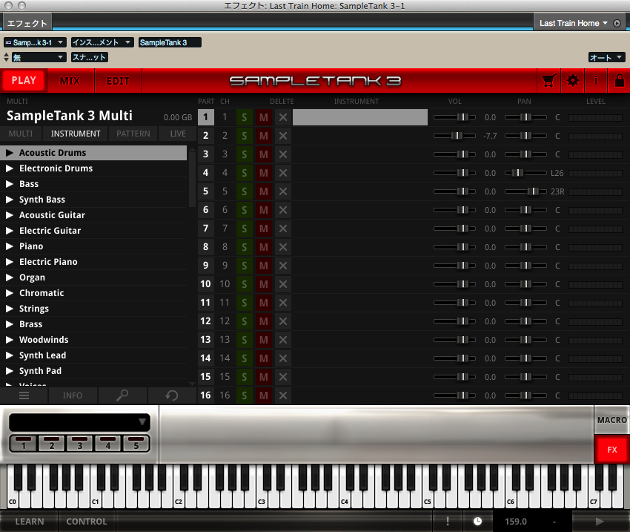Select macro slot button 4
The image size is (630, 532).
tap(107, 444)
